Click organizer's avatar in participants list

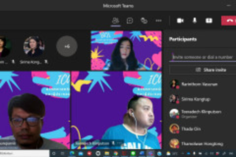click(x=174, y=113)
